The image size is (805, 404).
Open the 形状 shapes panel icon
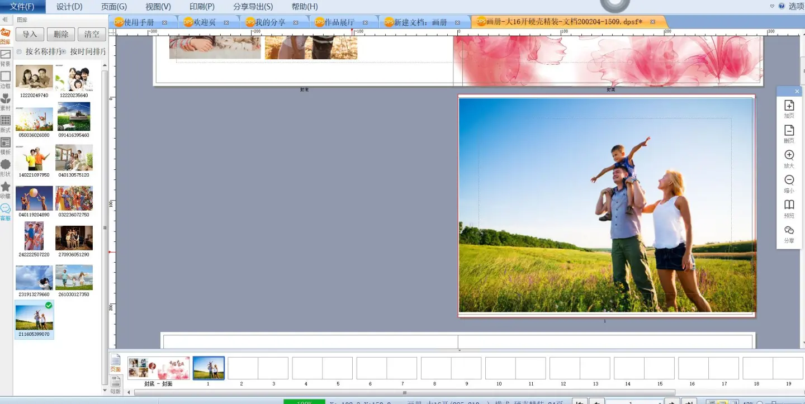point(6,164)
